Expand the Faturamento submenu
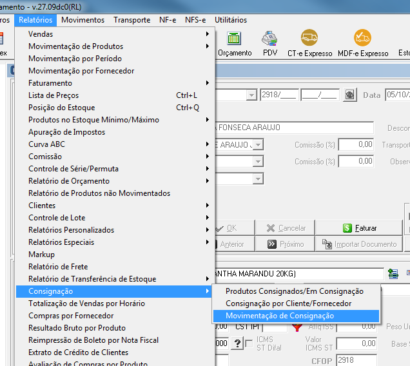 point(115,83)
